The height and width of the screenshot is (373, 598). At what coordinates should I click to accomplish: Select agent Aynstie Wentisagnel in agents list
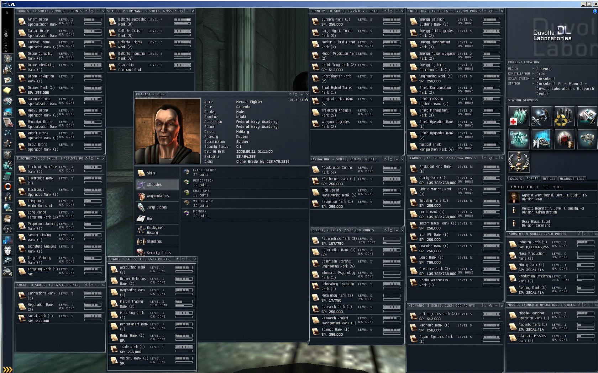click(552, 197)
